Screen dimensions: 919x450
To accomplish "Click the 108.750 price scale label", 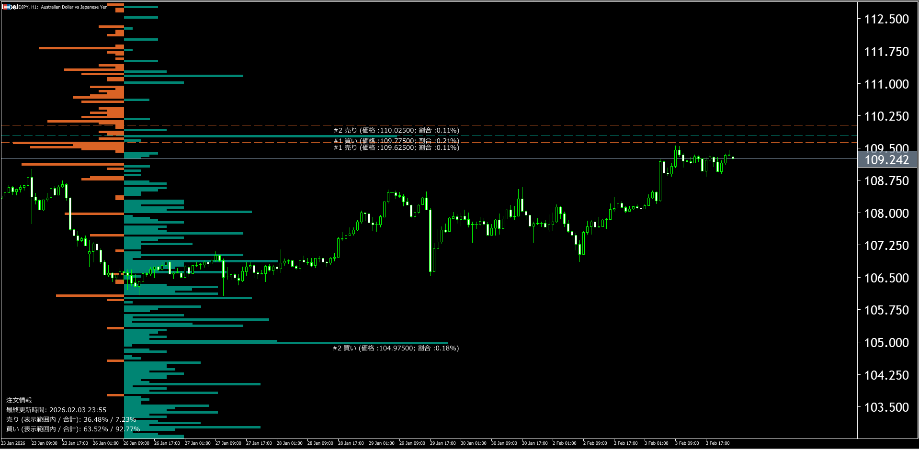I will pos(886,181).
